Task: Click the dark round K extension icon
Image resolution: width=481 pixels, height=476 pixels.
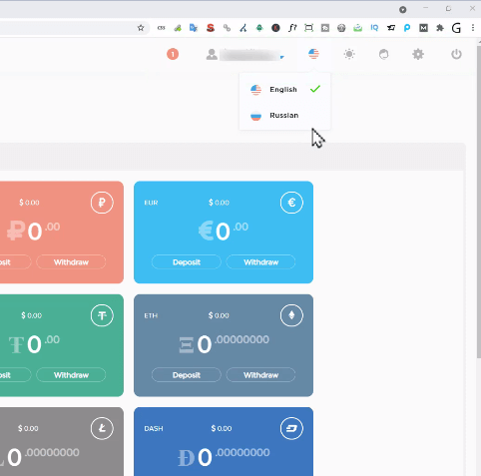Action: pos(275,28)
